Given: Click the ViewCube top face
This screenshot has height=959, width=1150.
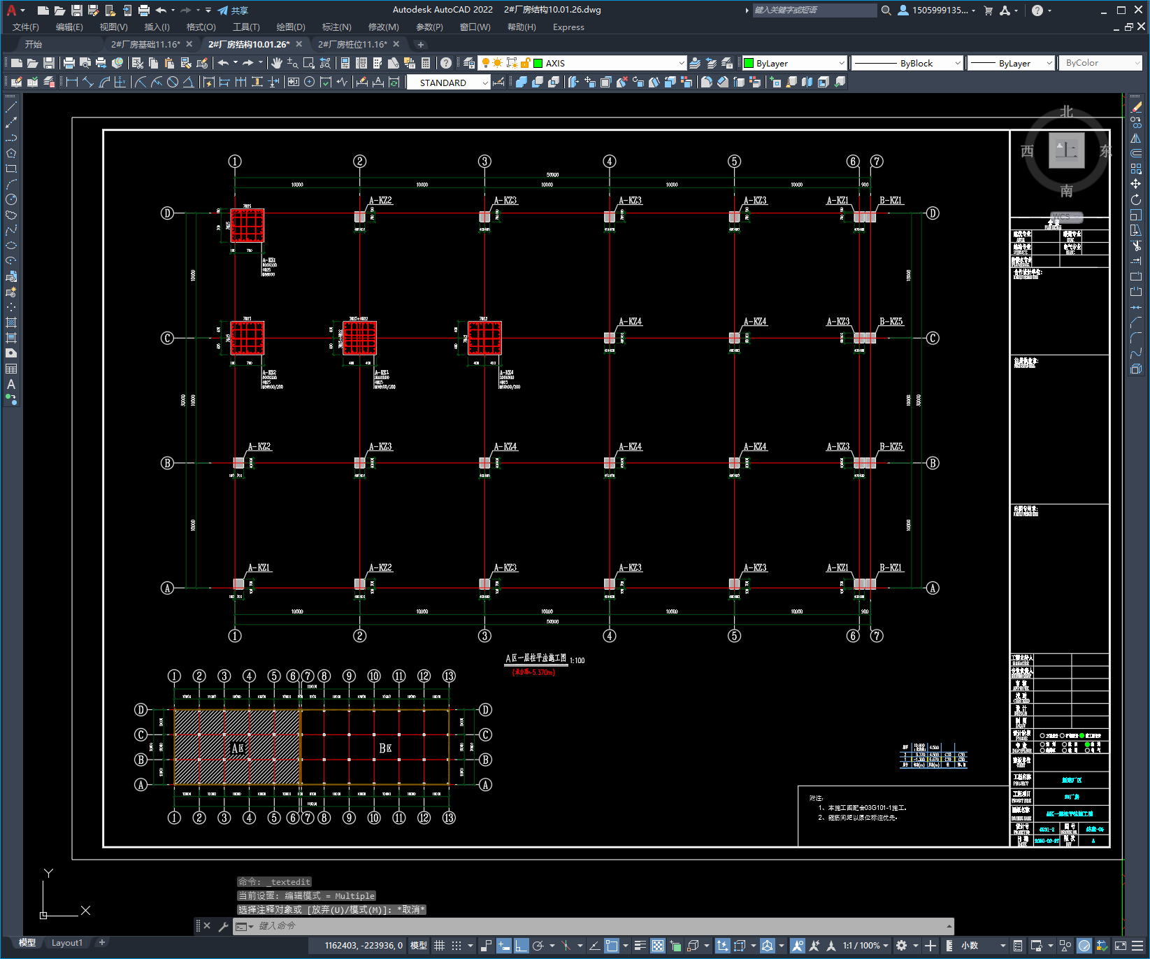Looking at the screenshot, I should pos(1067,150).
